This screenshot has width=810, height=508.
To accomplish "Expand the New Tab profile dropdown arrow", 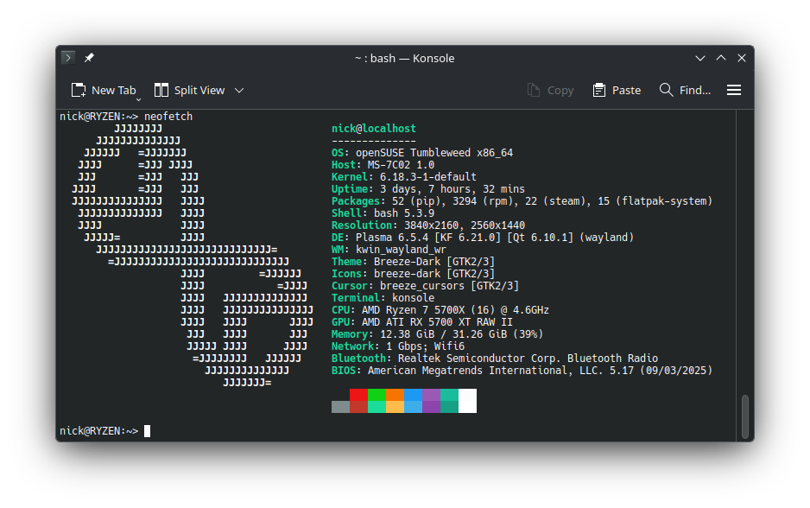I will pyautogui.click(x=138, y=99).
